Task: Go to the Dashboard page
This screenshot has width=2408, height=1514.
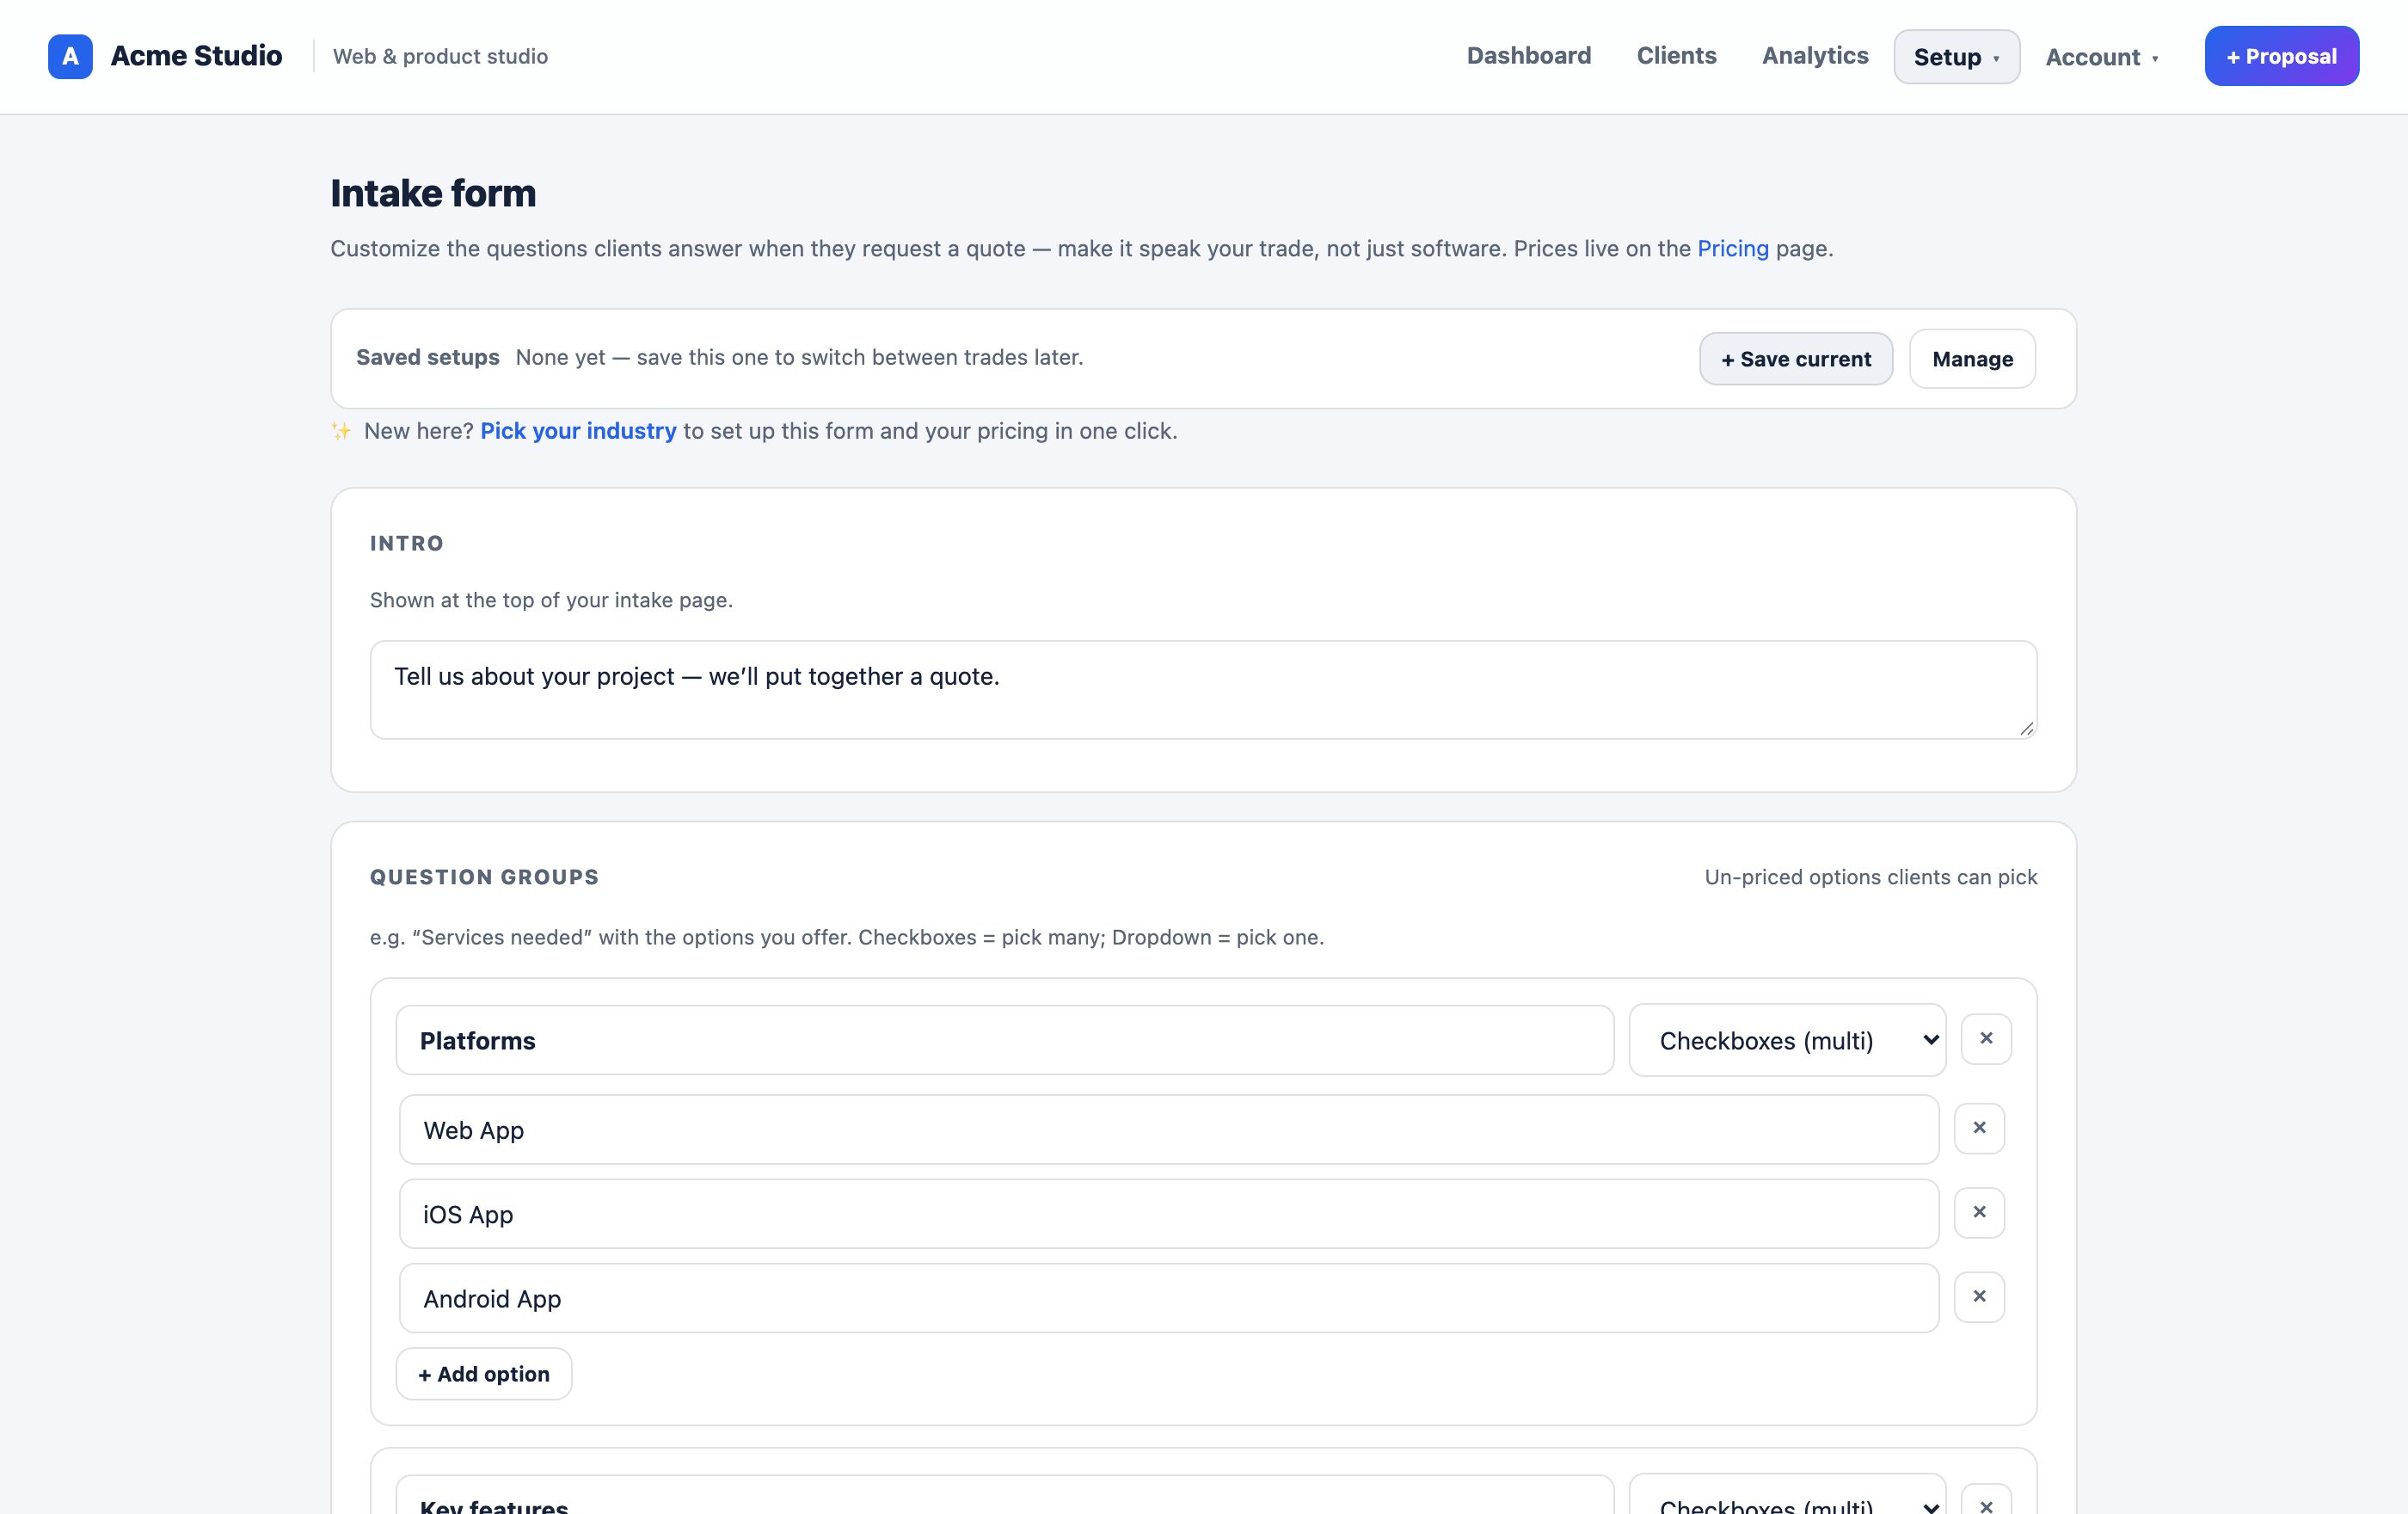Action: (x=1528, y=56)
